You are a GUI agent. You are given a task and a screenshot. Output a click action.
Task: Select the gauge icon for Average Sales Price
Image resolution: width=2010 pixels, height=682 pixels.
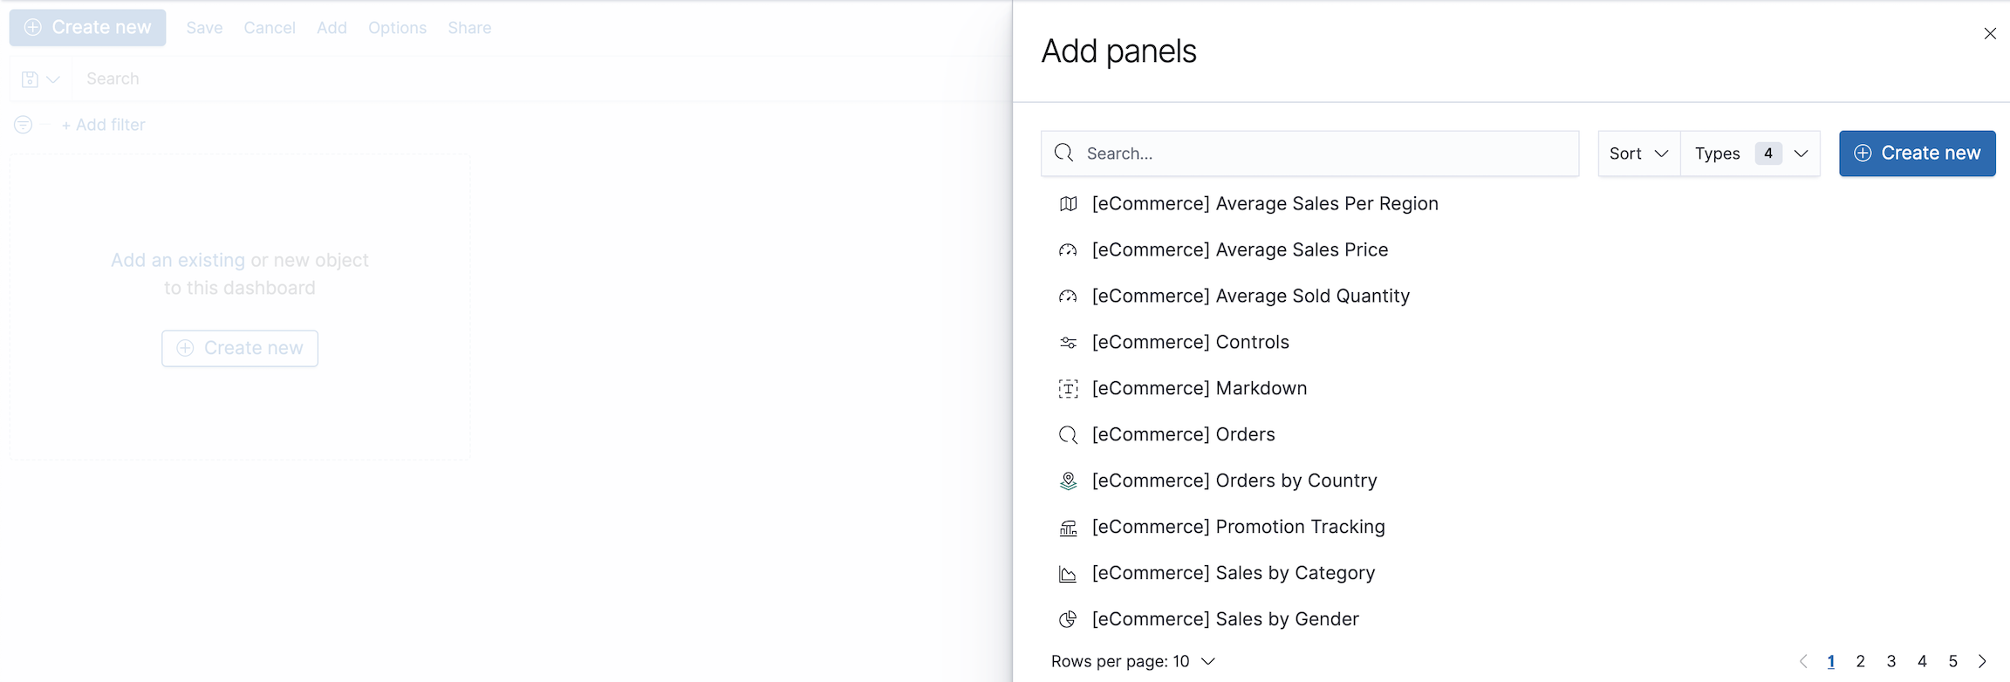click(x=1068, y=249)
